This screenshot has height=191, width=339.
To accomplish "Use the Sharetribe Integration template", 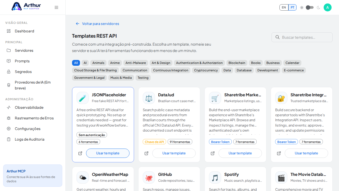I will tap(306, 153).
